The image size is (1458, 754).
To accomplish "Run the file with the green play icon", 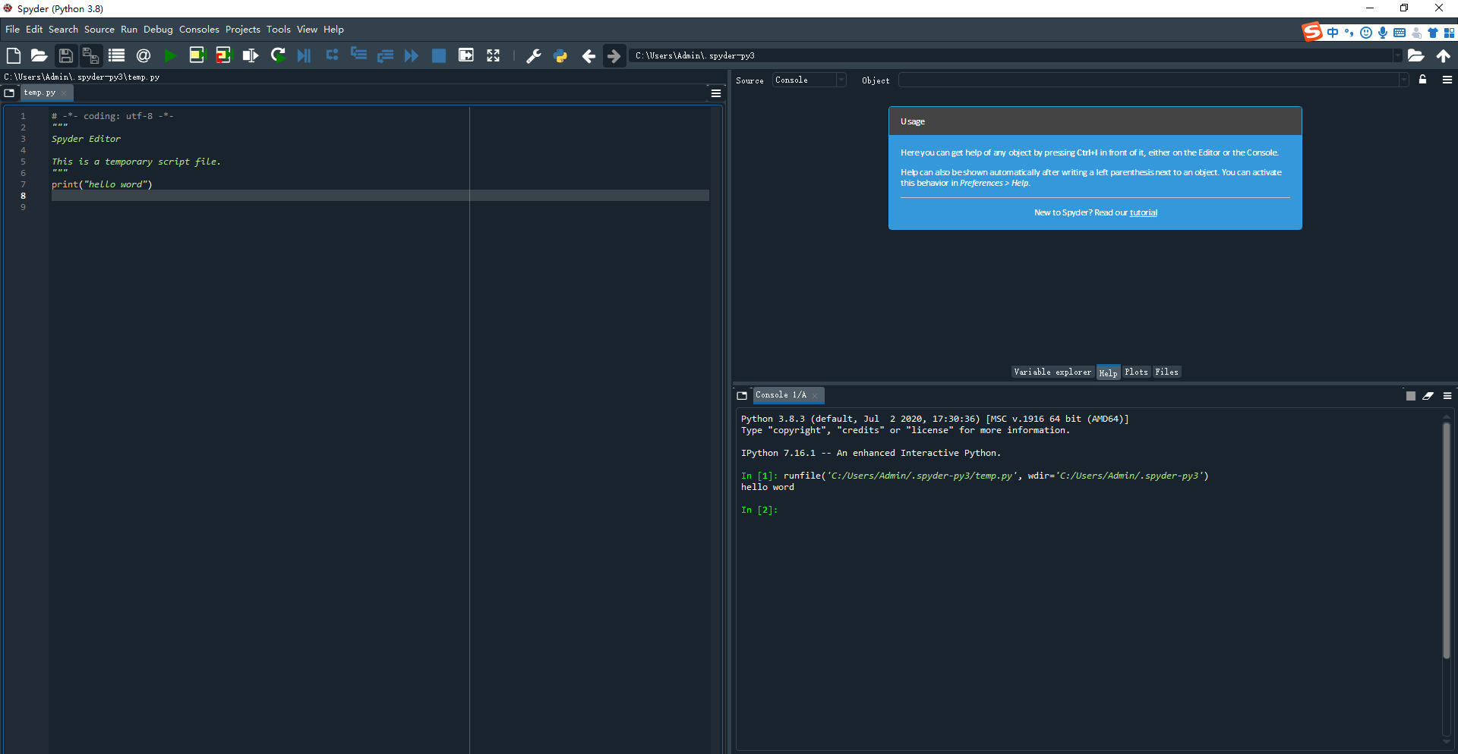I will coord(170,55).
